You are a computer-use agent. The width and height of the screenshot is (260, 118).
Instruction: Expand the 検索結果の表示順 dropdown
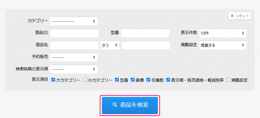pos(74,69)
